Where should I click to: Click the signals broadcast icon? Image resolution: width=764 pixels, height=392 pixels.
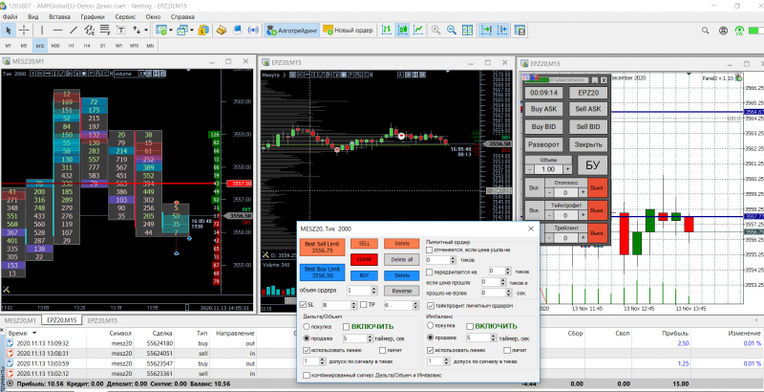click(253, 31)
